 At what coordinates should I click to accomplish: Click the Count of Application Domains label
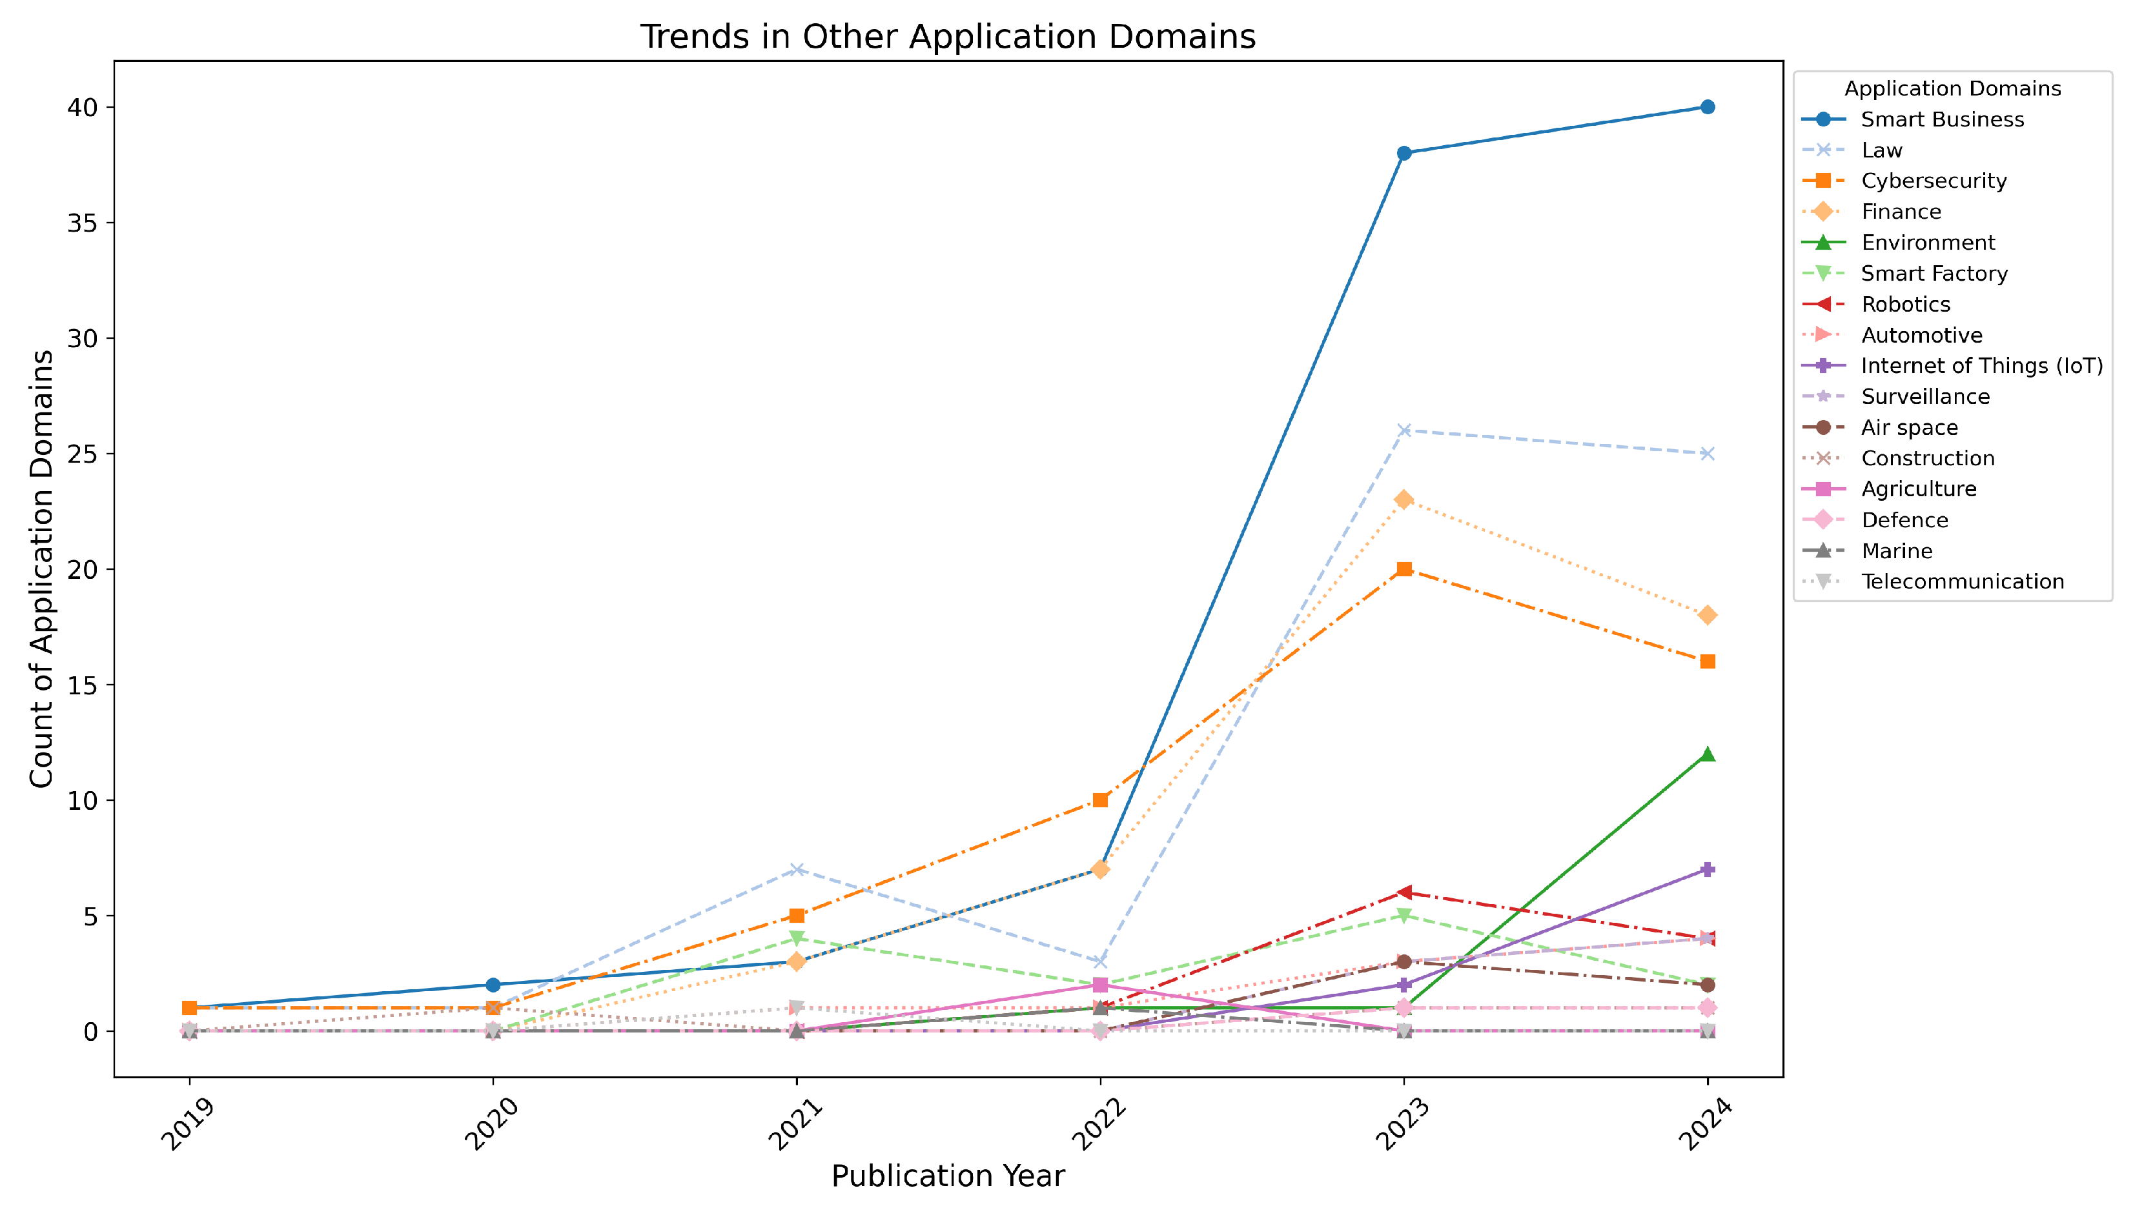[41, 569]
